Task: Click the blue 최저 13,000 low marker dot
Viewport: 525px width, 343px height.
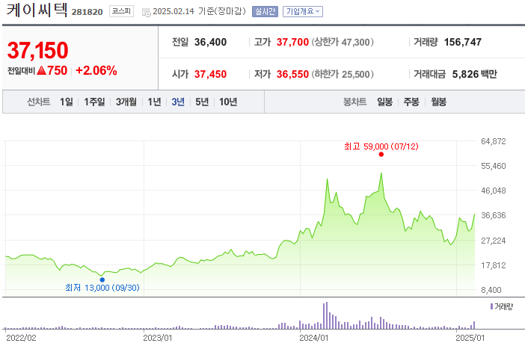Action: click(102, 279)
